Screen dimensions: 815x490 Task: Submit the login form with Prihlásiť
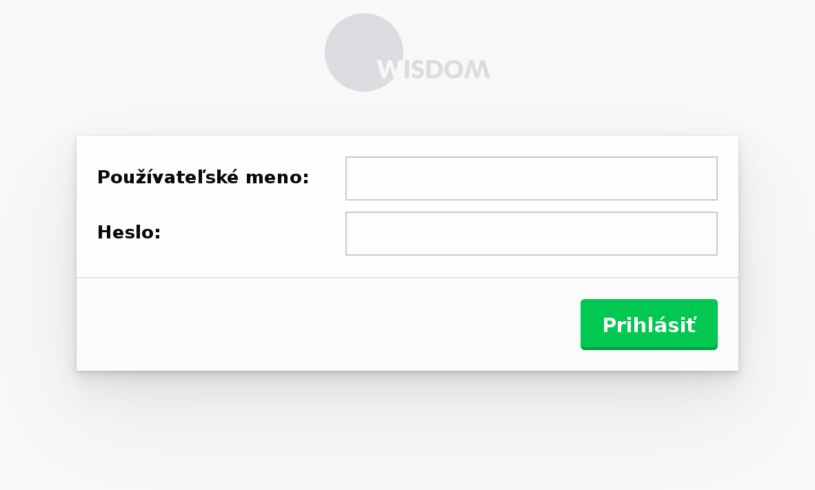[x=649, y=325]
